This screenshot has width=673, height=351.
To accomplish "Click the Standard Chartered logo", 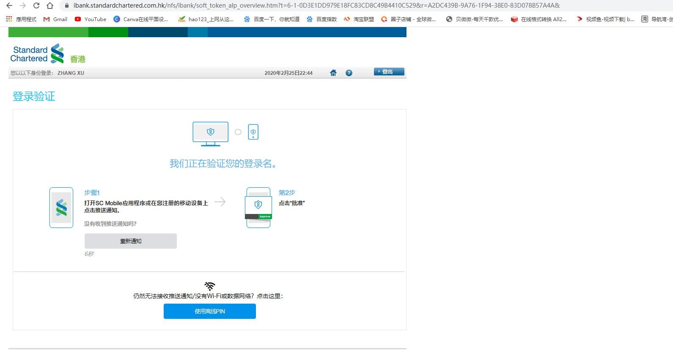I will (x=38, y=54).
